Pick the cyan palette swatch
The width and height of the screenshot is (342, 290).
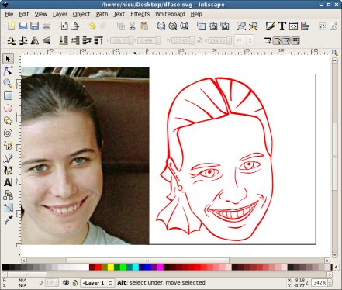pyautogui.click(x=136, y=267)
